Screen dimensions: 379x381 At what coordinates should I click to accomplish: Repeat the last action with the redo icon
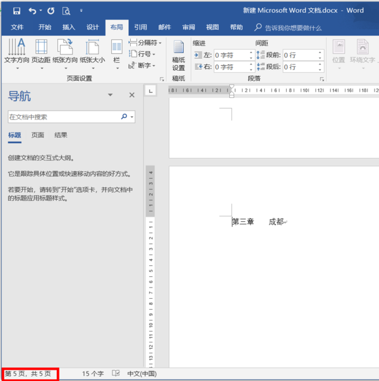pos(51,11)
